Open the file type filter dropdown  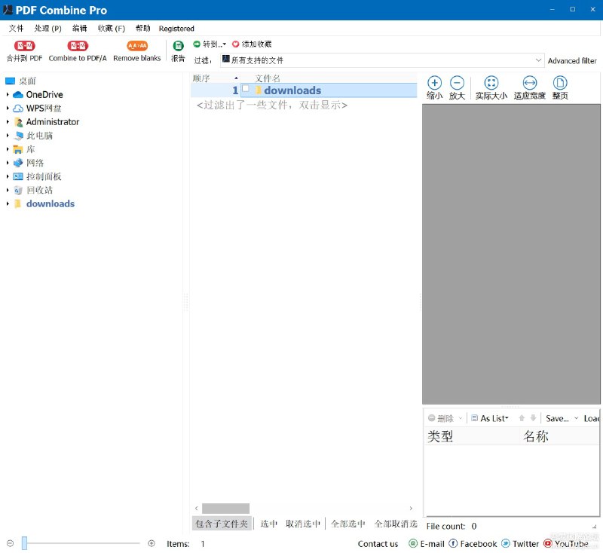click(x=538, y=59)
